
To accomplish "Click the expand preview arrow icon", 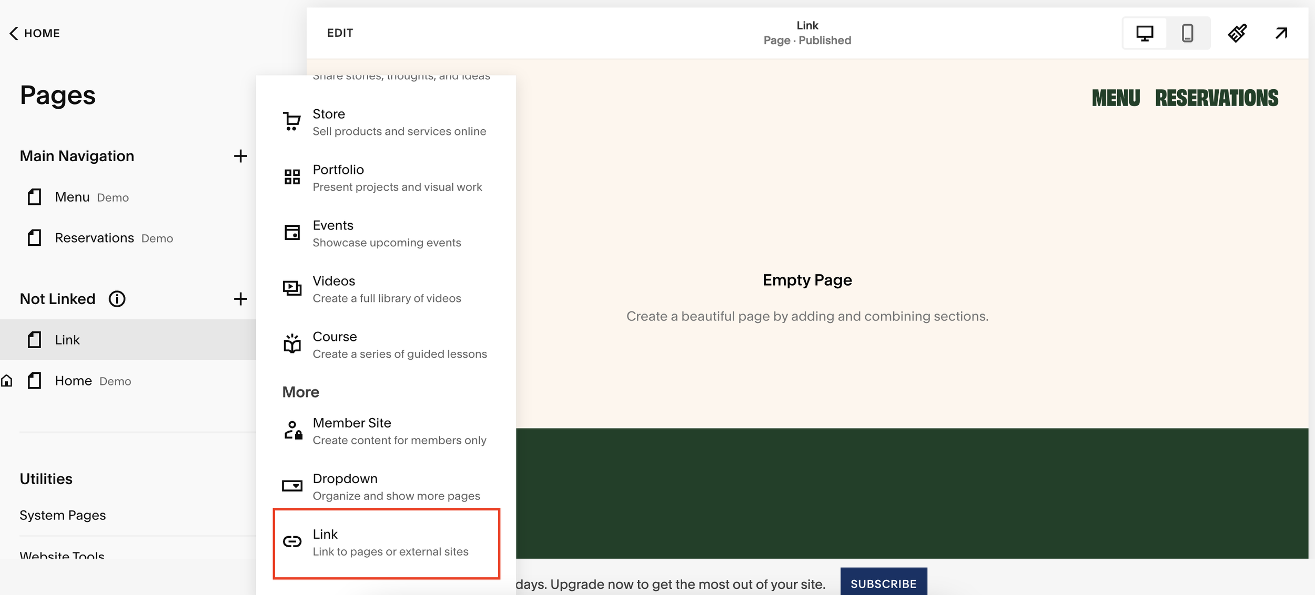I will [1281, 33].
